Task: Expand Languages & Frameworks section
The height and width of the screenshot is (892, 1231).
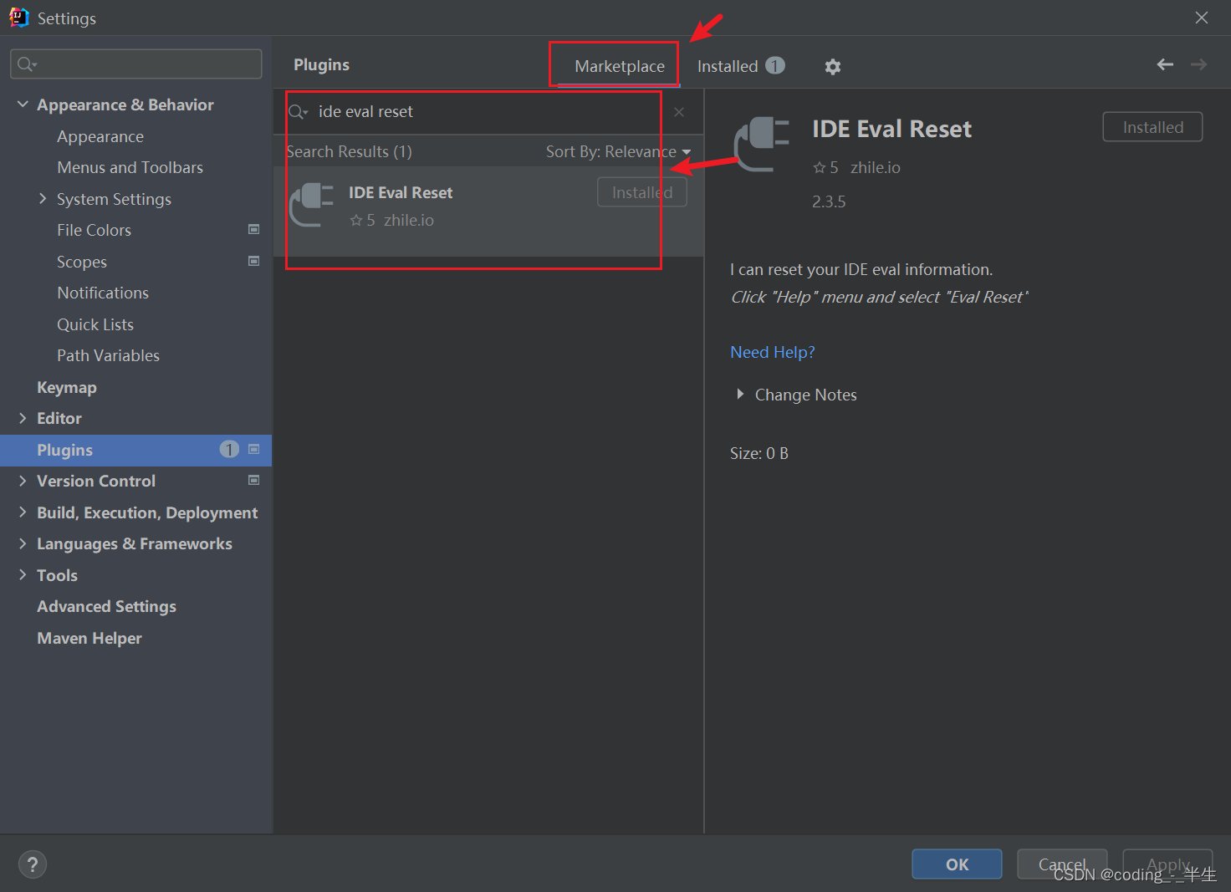Action: (x=23, y=543)
